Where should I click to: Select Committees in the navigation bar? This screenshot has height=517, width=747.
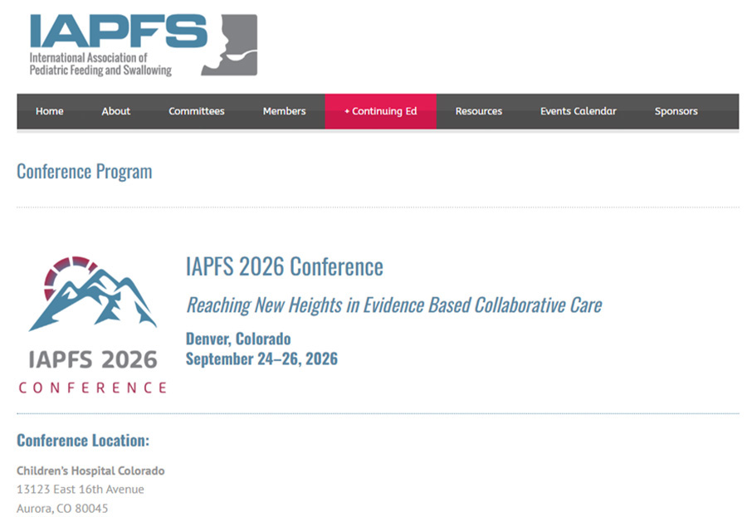click(197, 111)
